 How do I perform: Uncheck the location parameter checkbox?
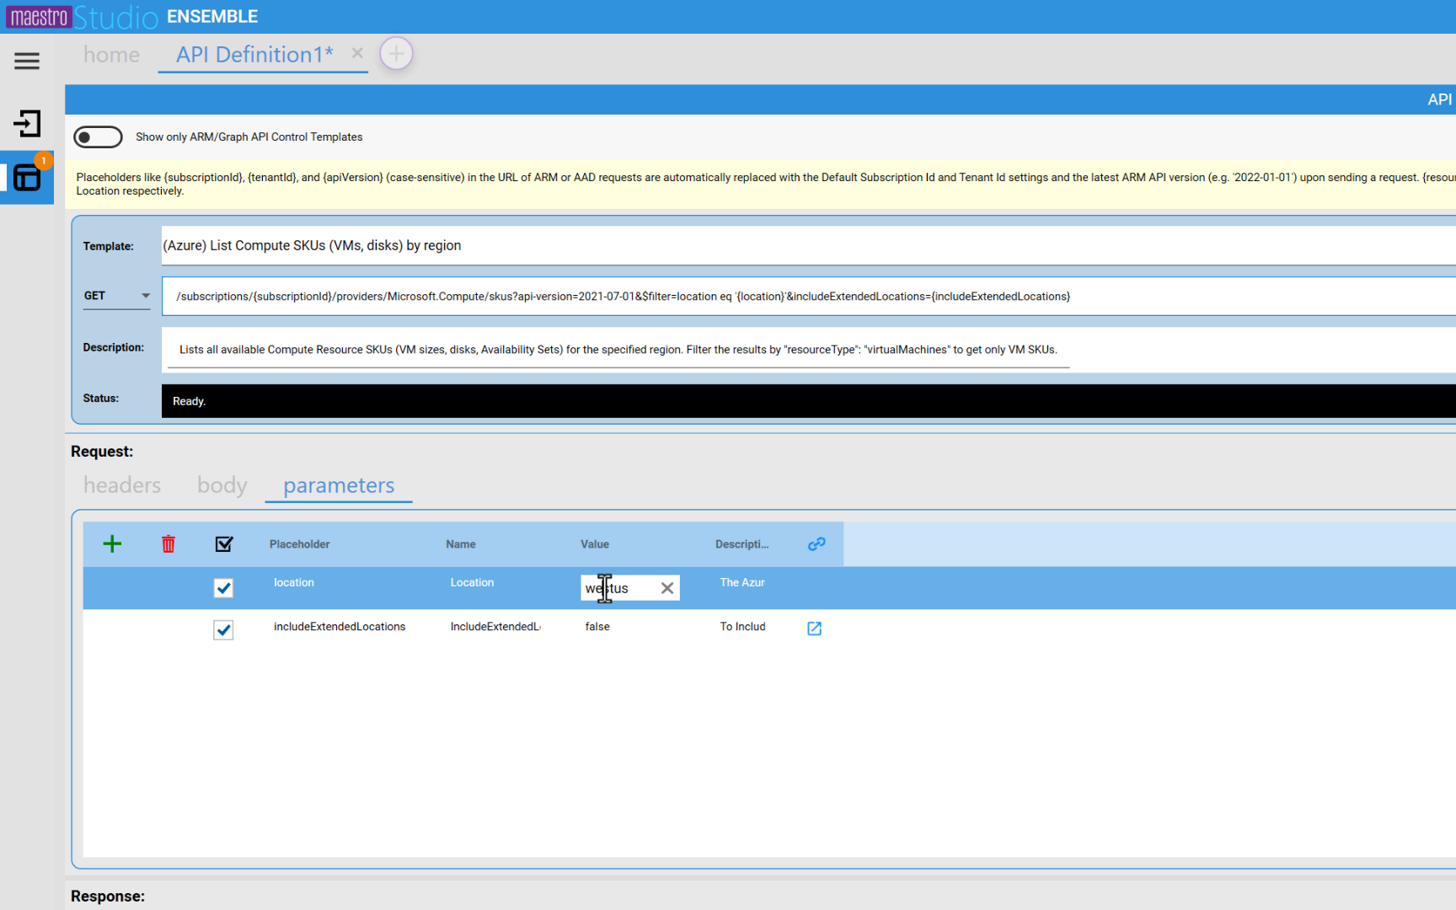(223, 588)
